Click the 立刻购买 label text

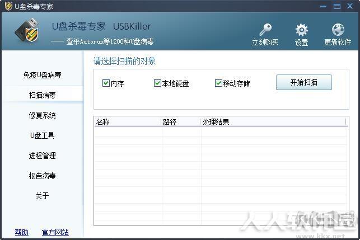point(265,42)
